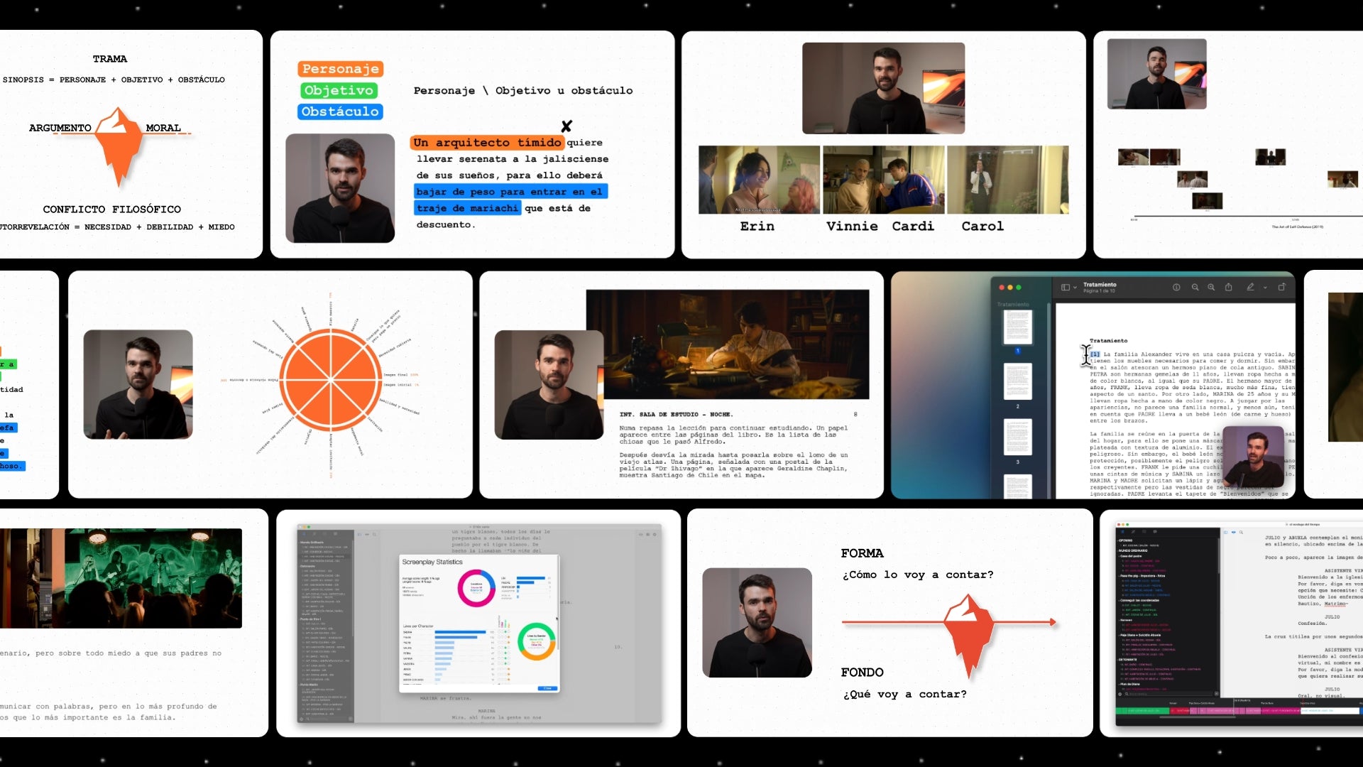Enable the Markup pen tool in Preview

pyautogui.click(x=1250, y=287)
